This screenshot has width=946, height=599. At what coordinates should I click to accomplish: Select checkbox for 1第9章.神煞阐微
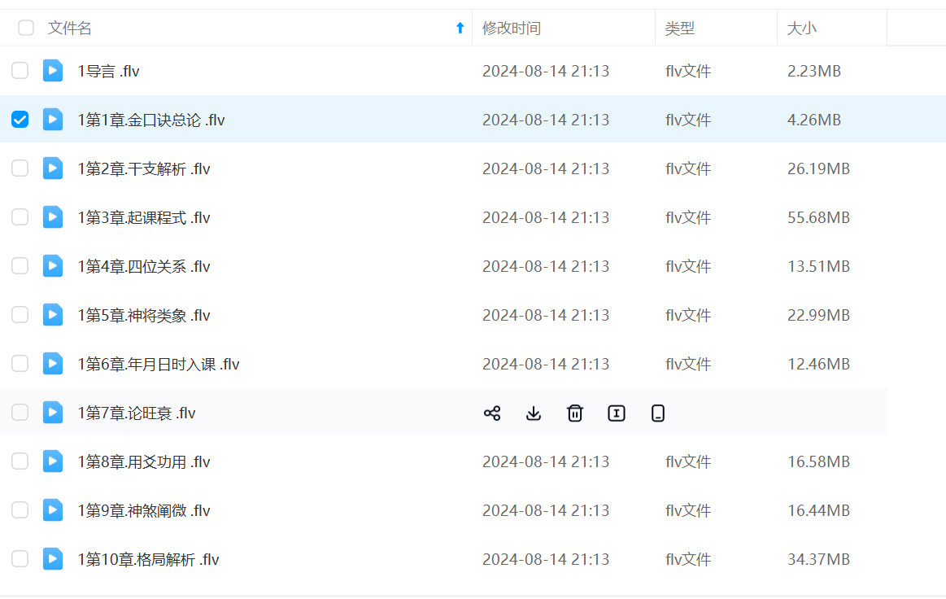click(x=20, y=510)
